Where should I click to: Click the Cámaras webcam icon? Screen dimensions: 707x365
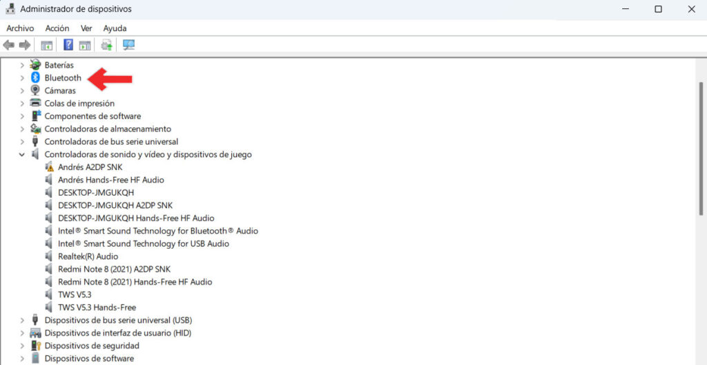[36, 91]
